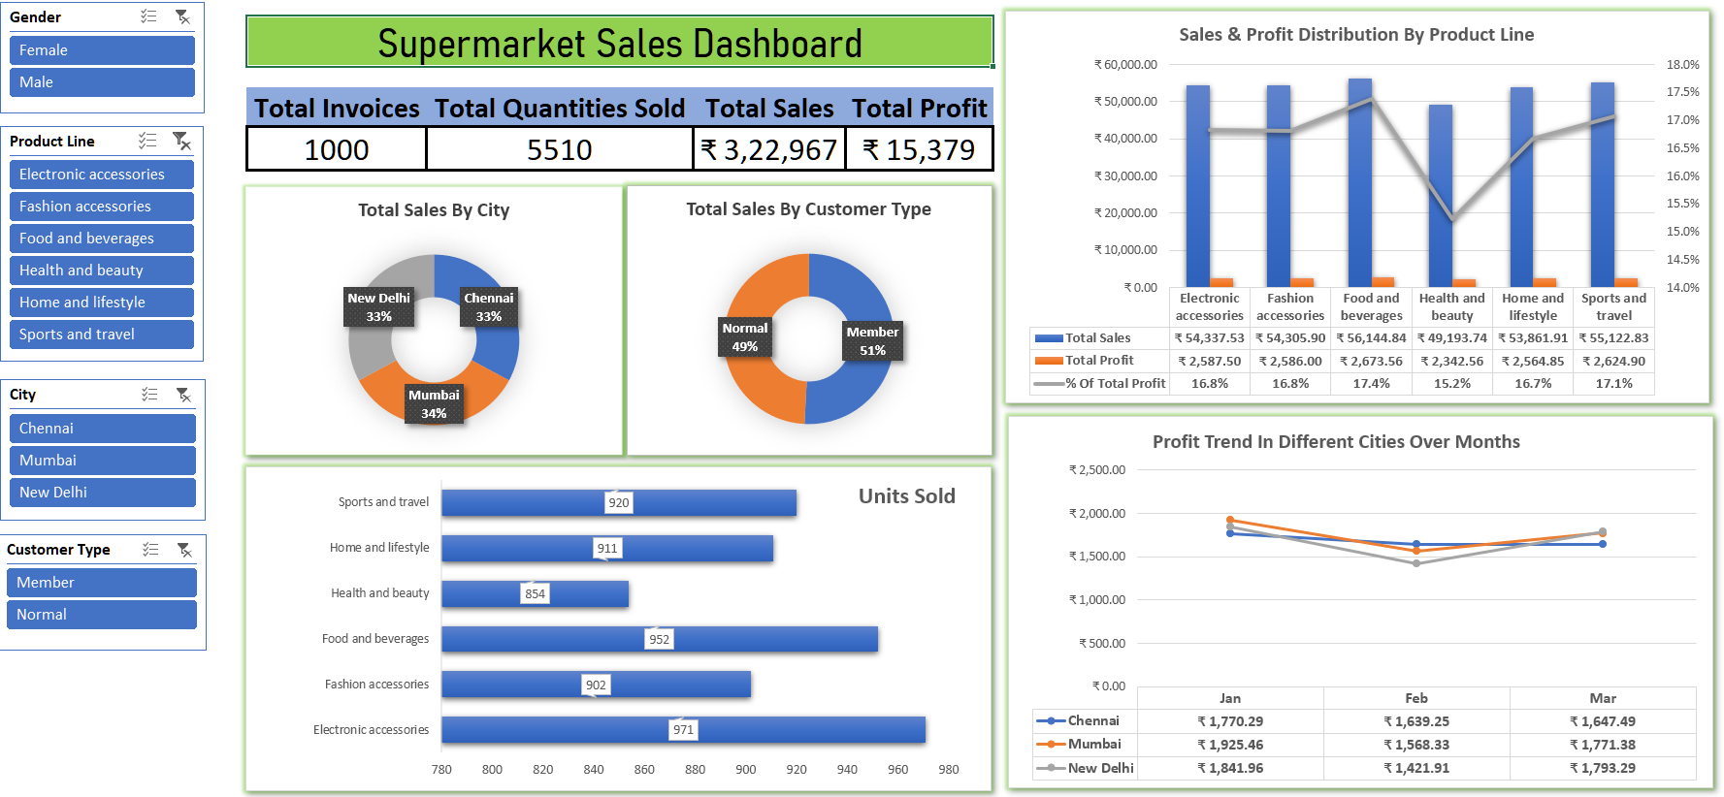The height and width of the screenshot is (797, 1724).
Task: Click the Units Sold chart title
Action: tap(906, 496)
